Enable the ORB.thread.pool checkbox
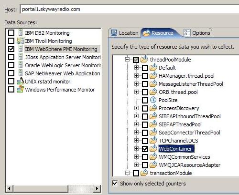The width and height of the screenshot is (239, 195). click(145, 92)
